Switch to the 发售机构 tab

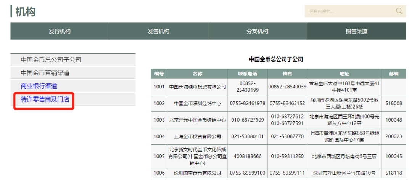tap(158, 31)
